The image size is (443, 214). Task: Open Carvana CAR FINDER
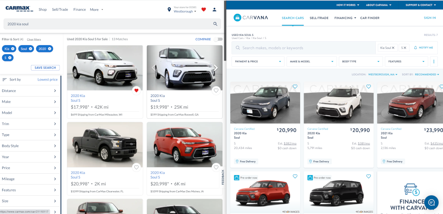370,18
